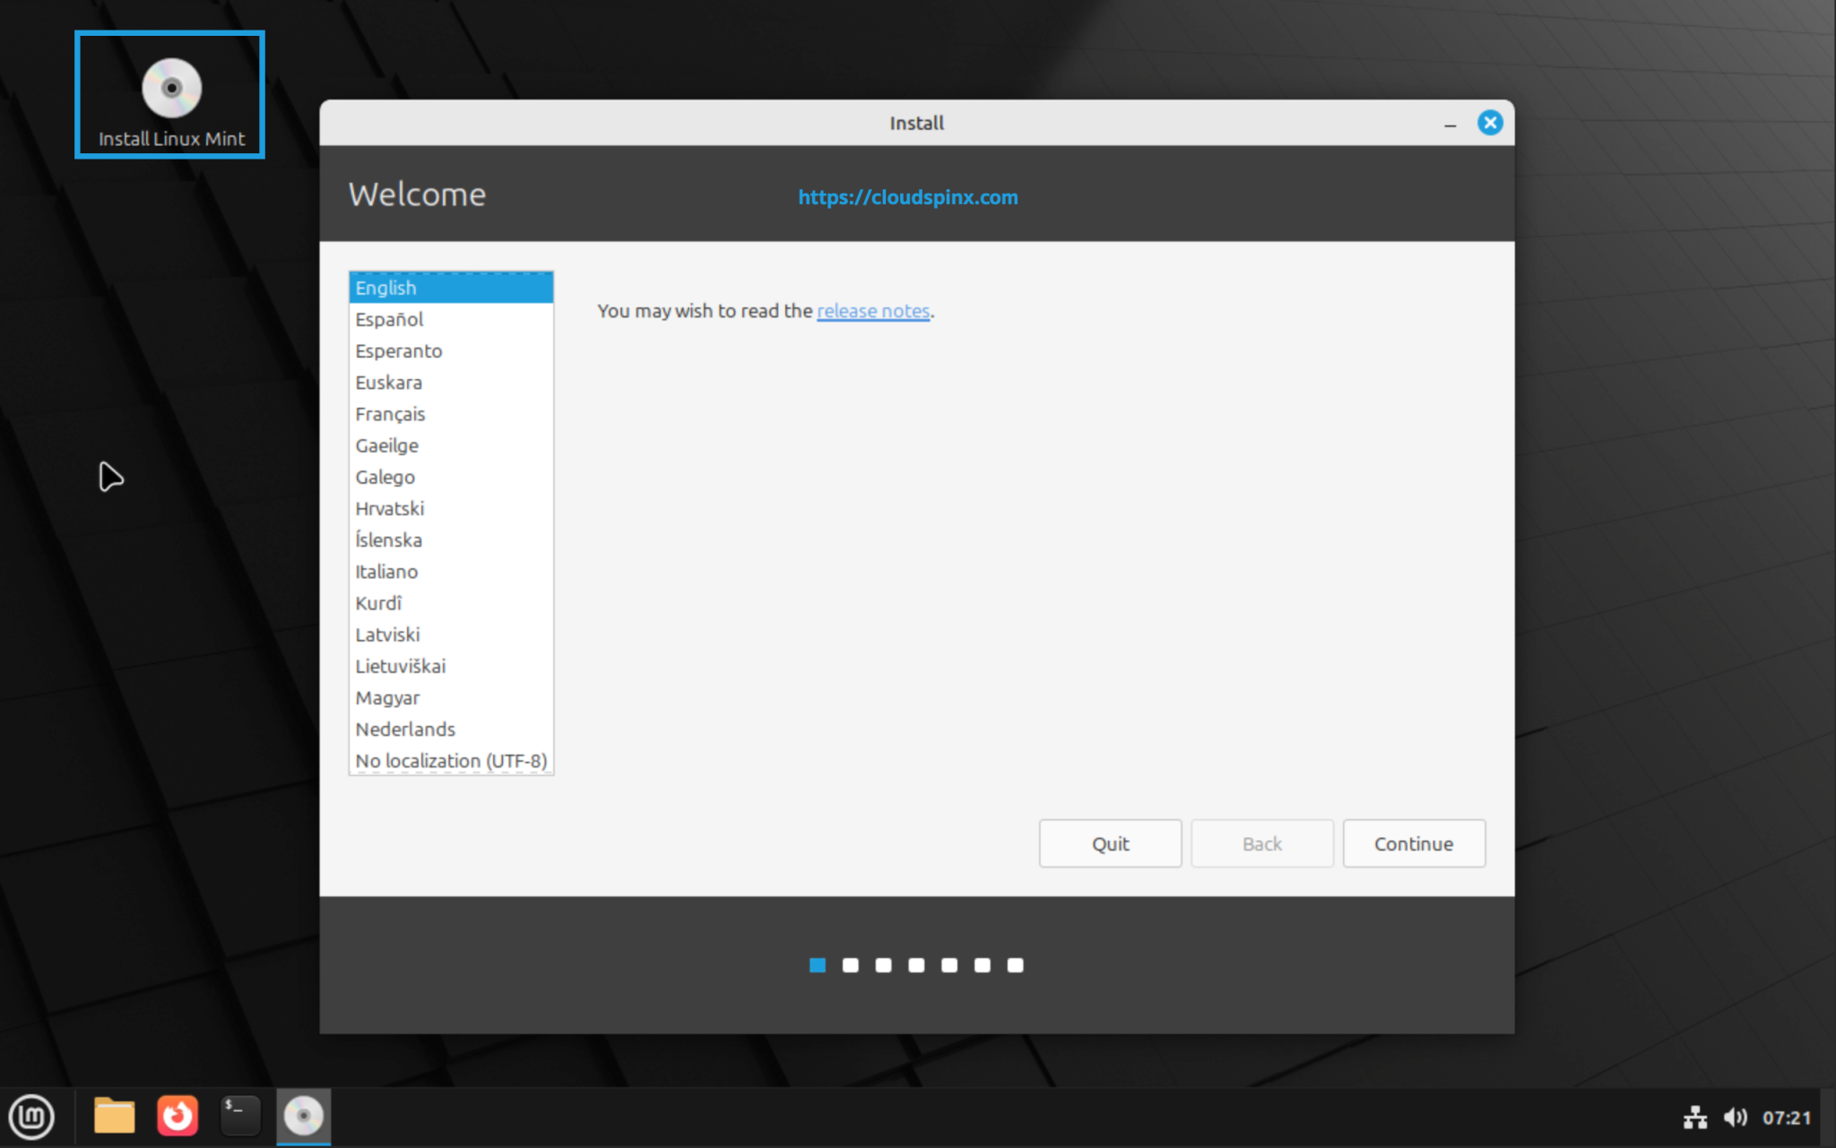The height and width of the screenshot is (1148, 1836).
Task: Click the volume icon in the system tray
Action: [1736, 1117]
